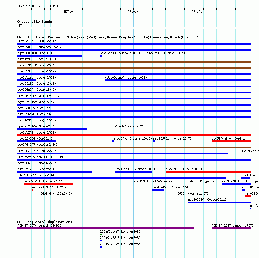Click the 6p11.2 band label
259x258 pixels.
click(23, 25)
